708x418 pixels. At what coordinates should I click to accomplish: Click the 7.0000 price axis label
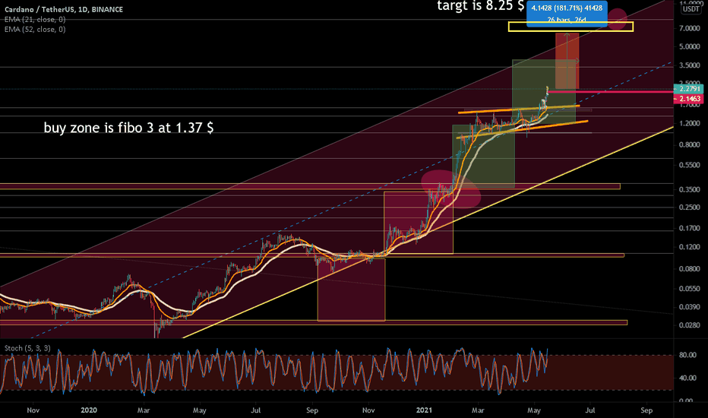[x=689, y=28]
